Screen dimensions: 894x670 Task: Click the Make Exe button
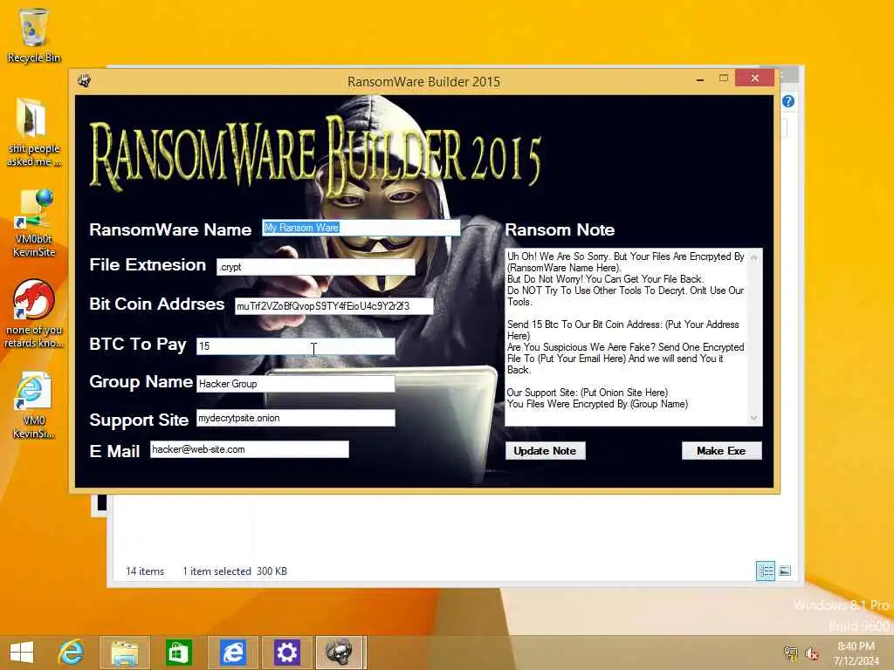point(721,451)
